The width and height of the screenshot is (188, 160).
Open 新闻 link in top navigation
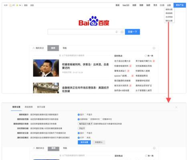point(117,5)
